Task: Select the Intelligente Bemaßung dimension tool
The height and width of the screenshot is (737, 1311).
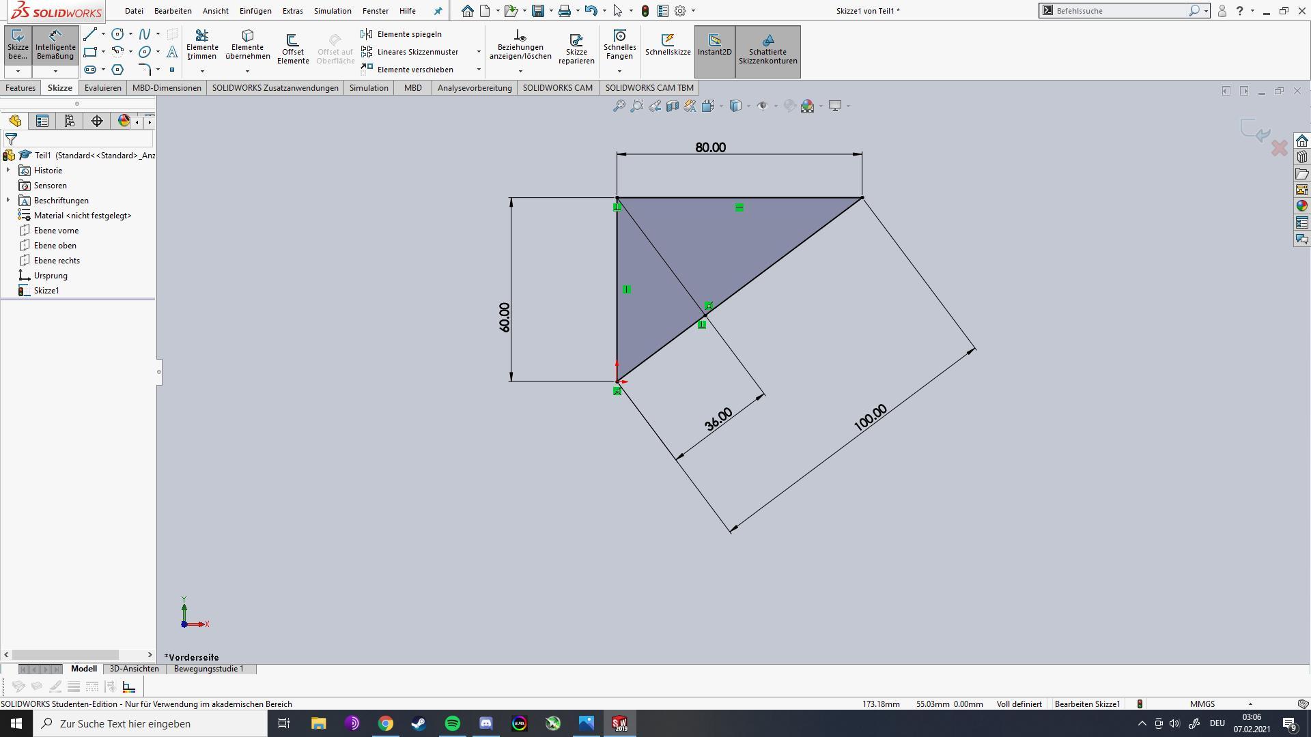Action: [55, 44]
